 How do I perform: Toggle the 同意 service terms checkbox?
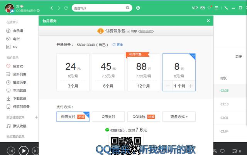click(x=128, y=31)
